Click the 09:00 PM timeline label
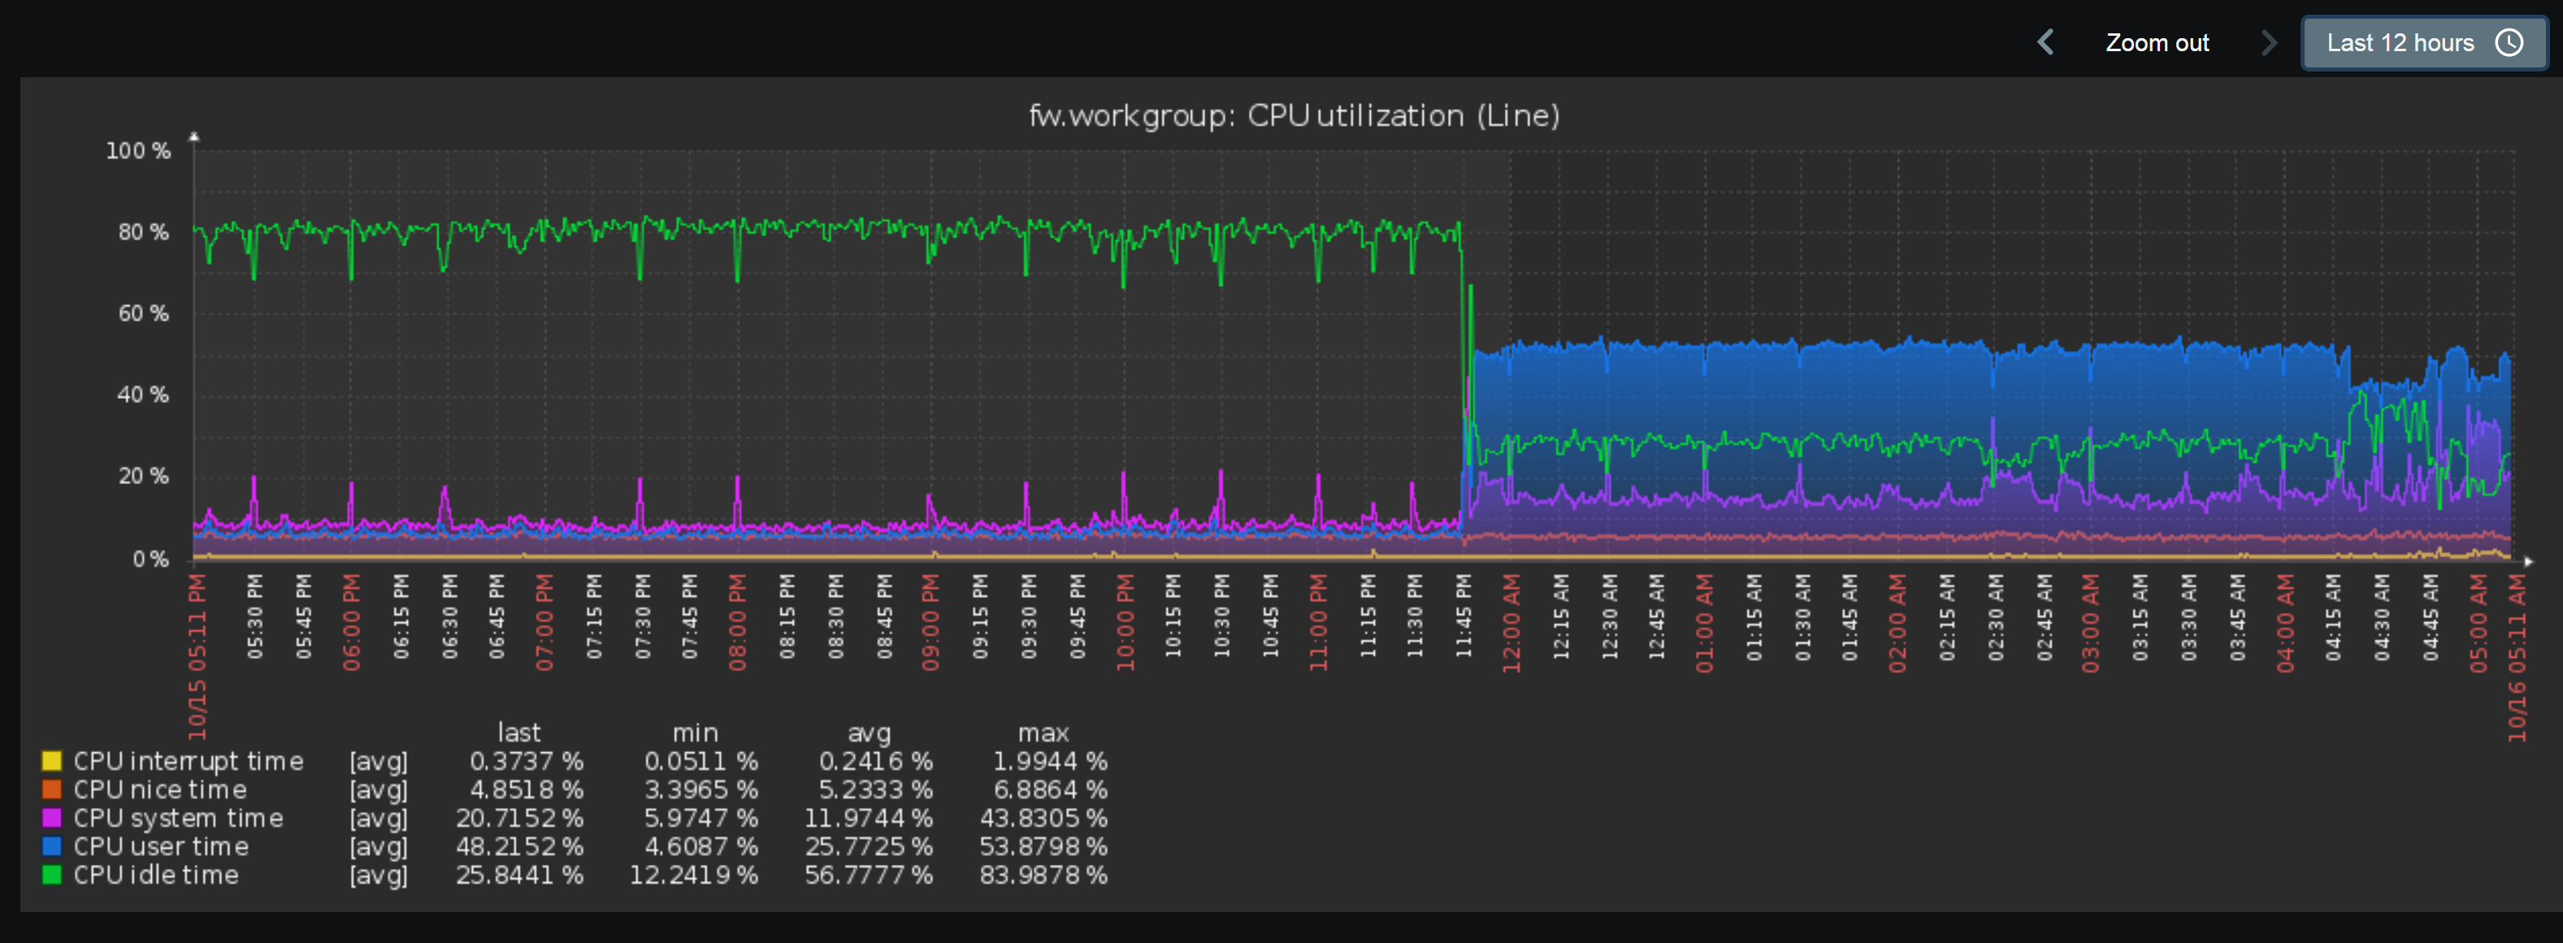This screenshot has height=943, width=2563. [930, 624]
